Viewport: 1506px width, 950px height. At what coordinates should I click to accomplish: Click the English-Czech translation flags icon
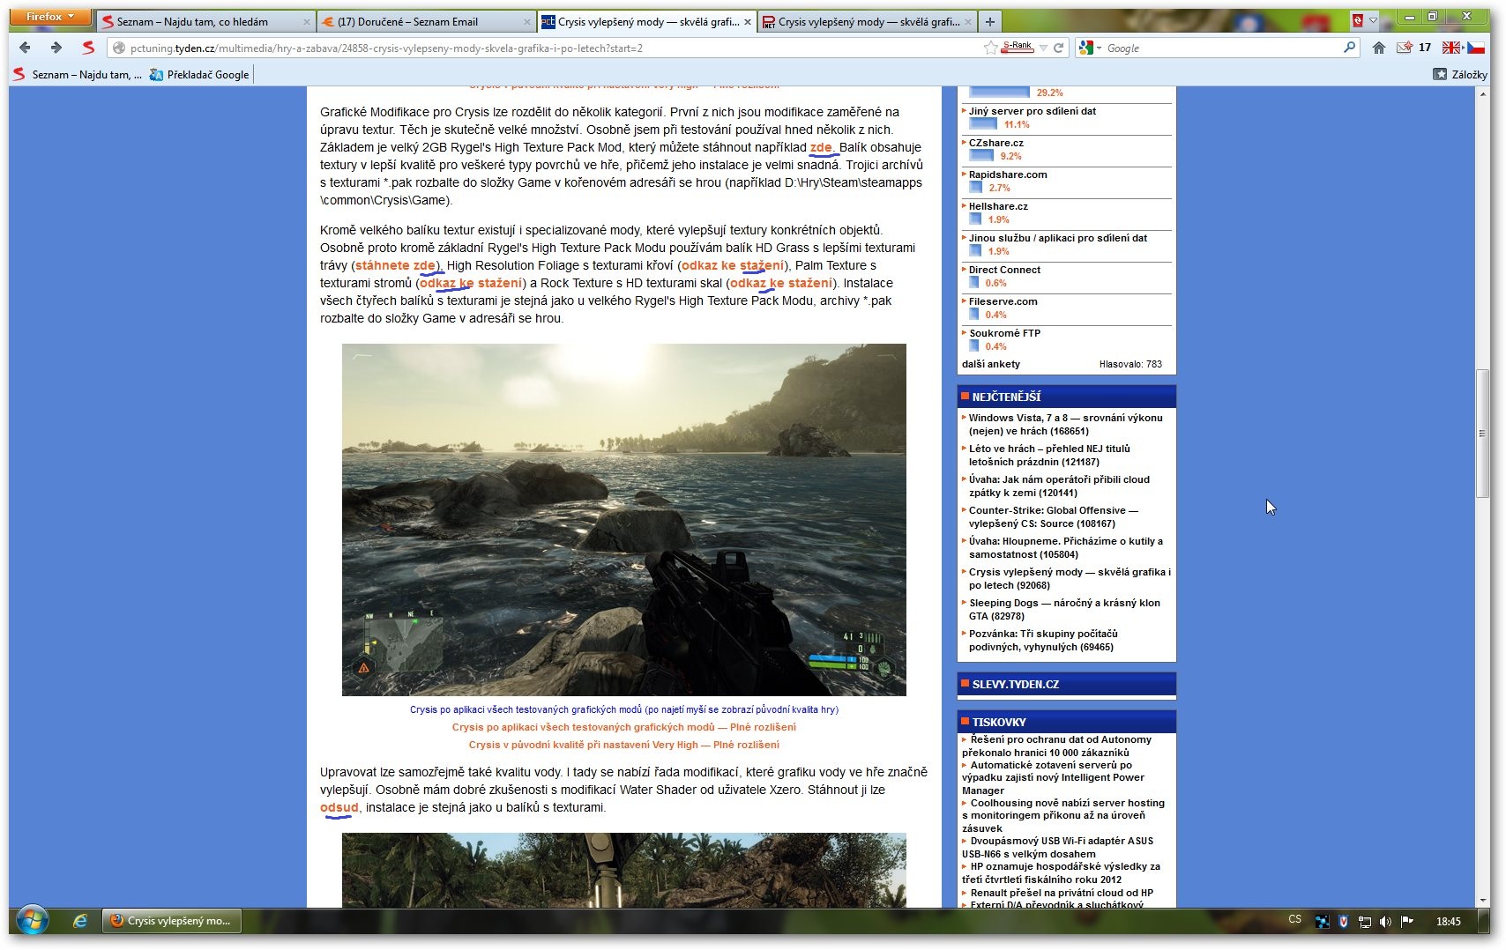1464,48
